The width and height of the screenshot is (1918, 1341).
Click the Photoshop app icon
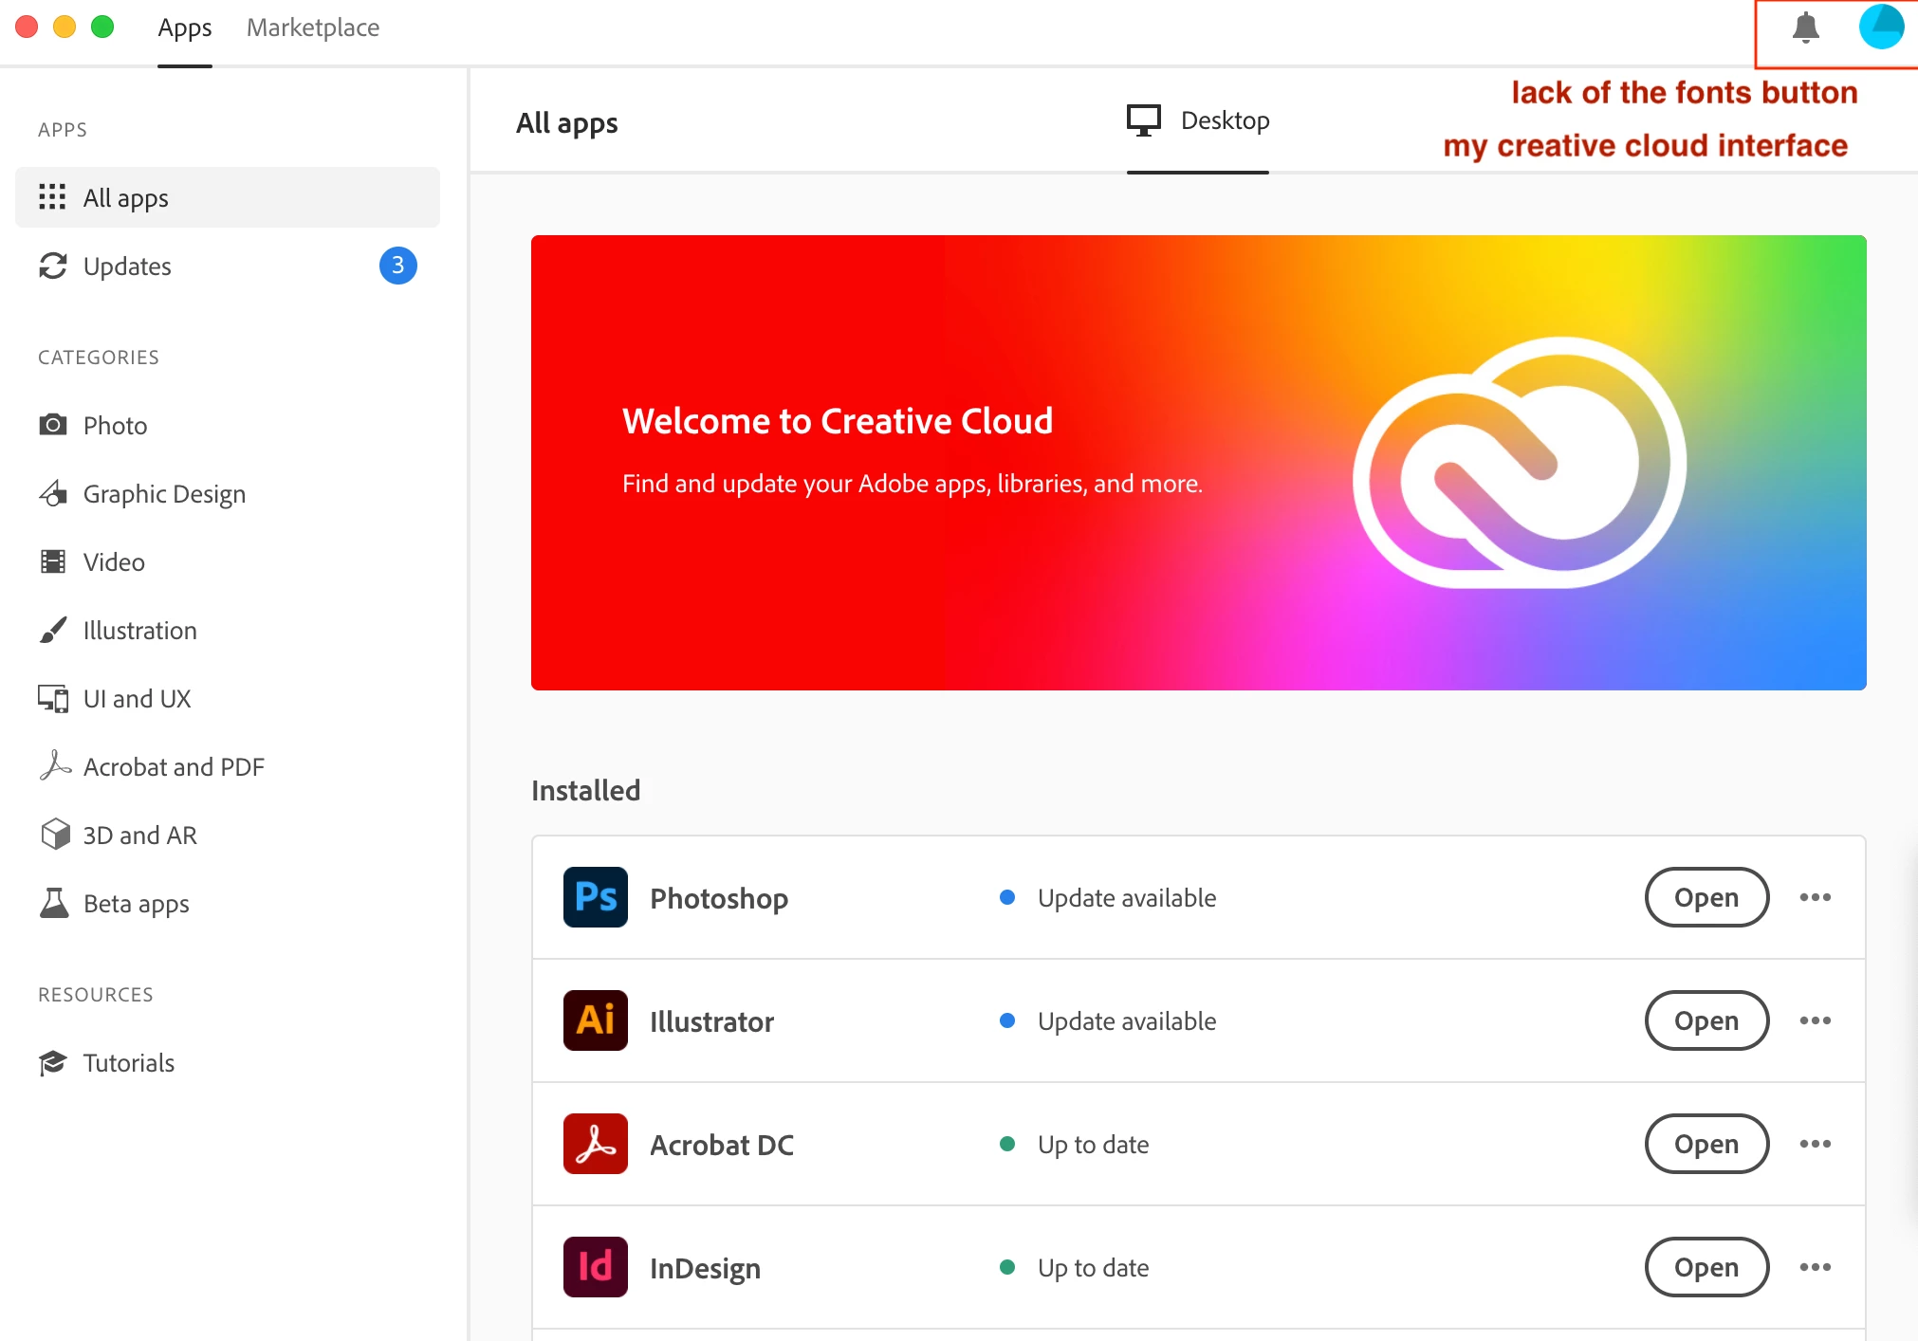(x=596, y=897)
